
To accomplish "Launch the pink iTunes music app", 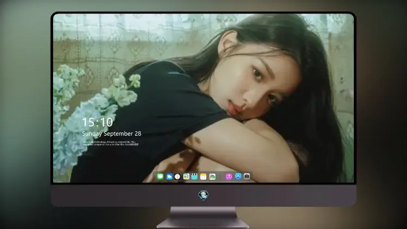I will tap(228, 177).
